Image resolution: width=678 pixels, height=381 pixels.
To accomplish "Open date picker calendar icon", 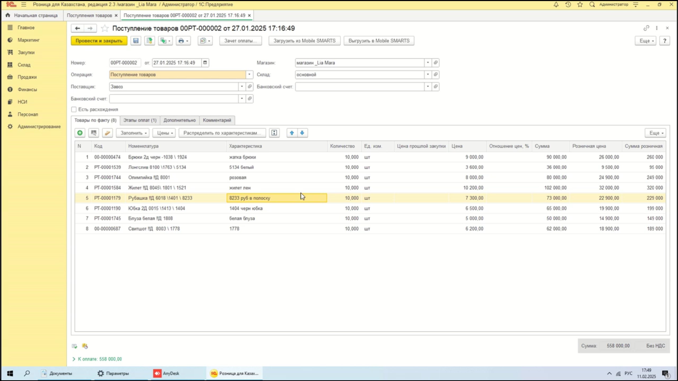I will 205,63.
